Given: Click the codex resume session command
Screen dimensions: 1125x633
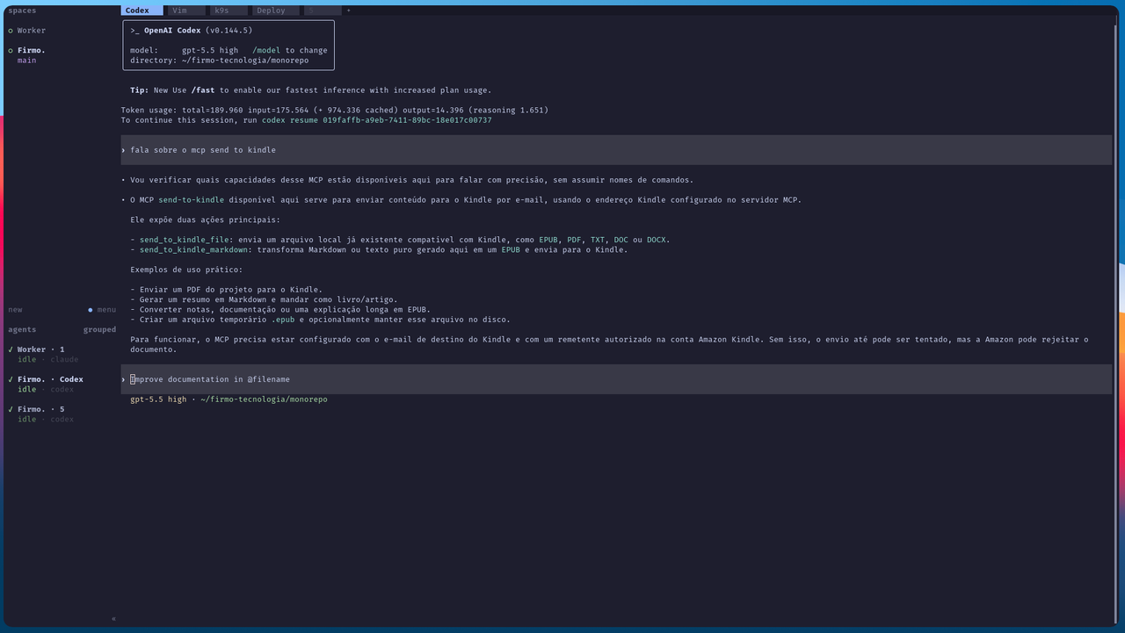Looking at the screenshot, I should coord(376,120).
